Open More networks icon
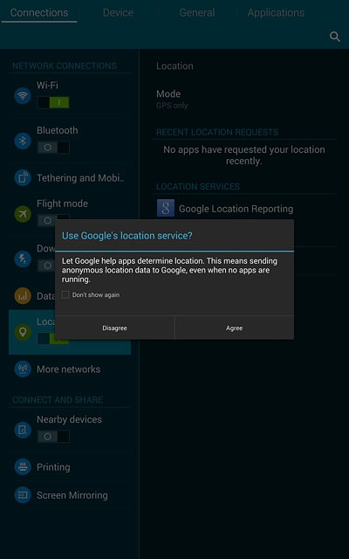349x559 pixels. (x=23, y=369)
